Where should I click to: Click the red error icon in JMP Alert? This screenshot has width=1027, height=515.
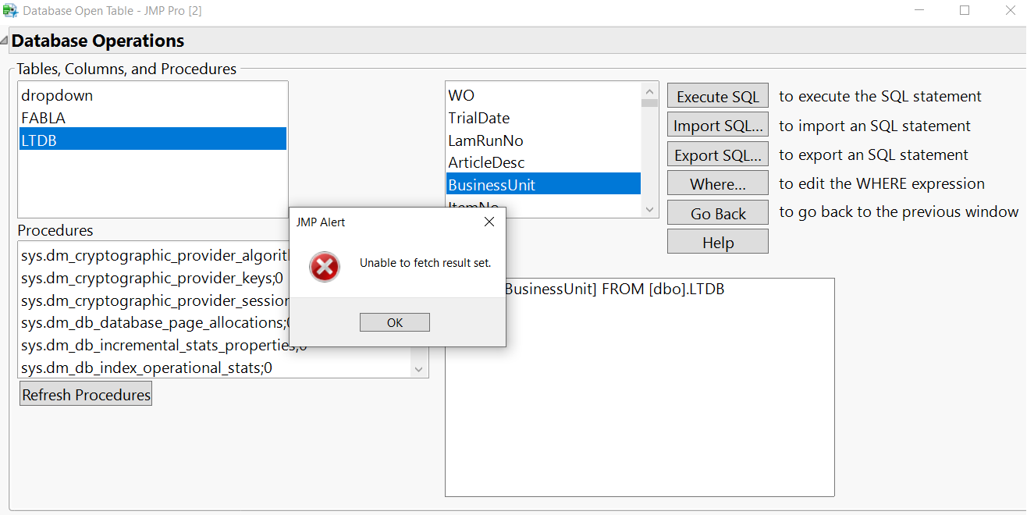point(324,266)
